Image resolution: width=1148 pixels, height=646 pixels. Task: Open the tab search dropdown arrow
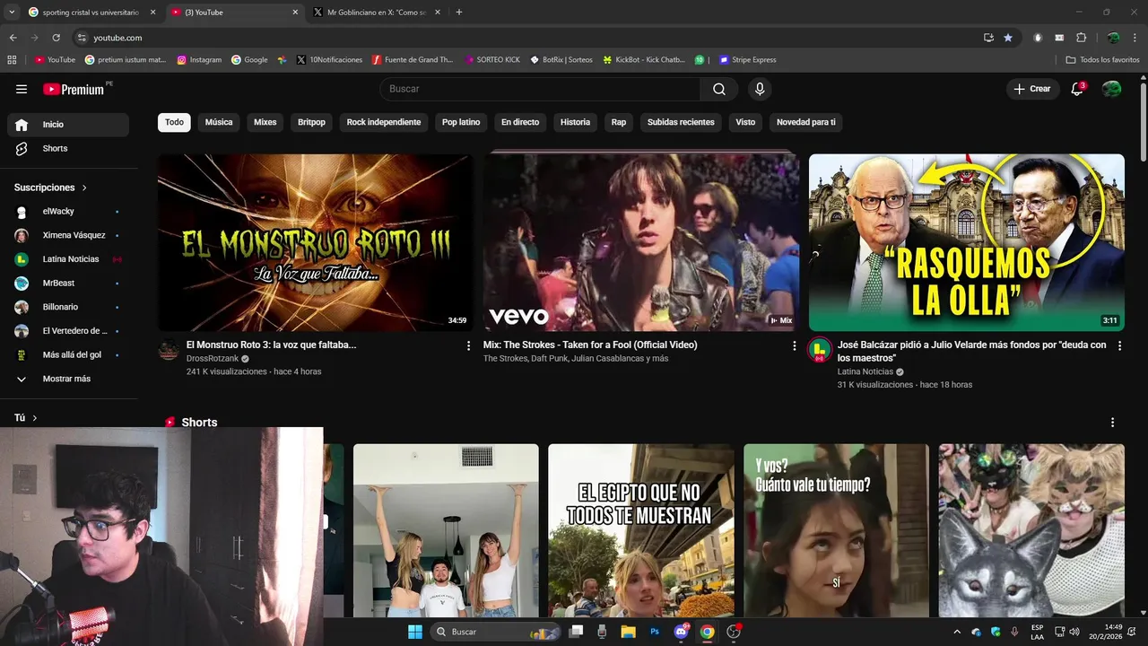(x=12, y=13)
